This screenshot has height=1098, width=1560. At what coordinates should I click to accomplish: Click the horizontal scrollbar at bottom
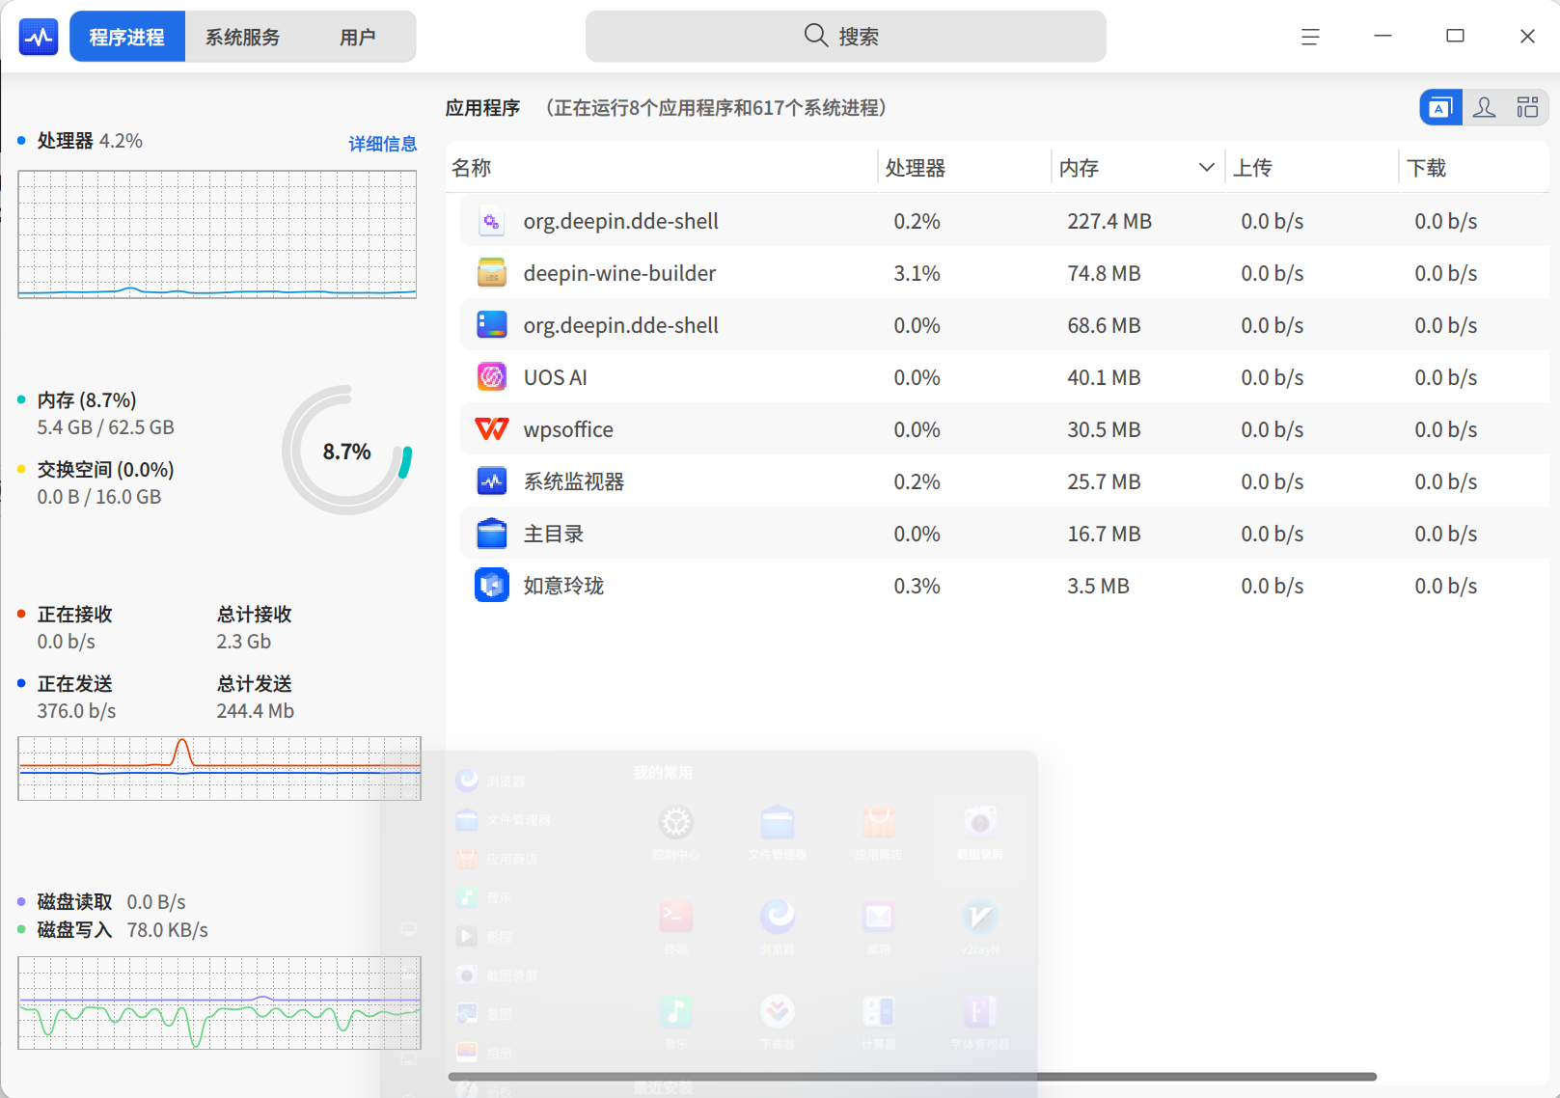click(x=913, y=1076)
